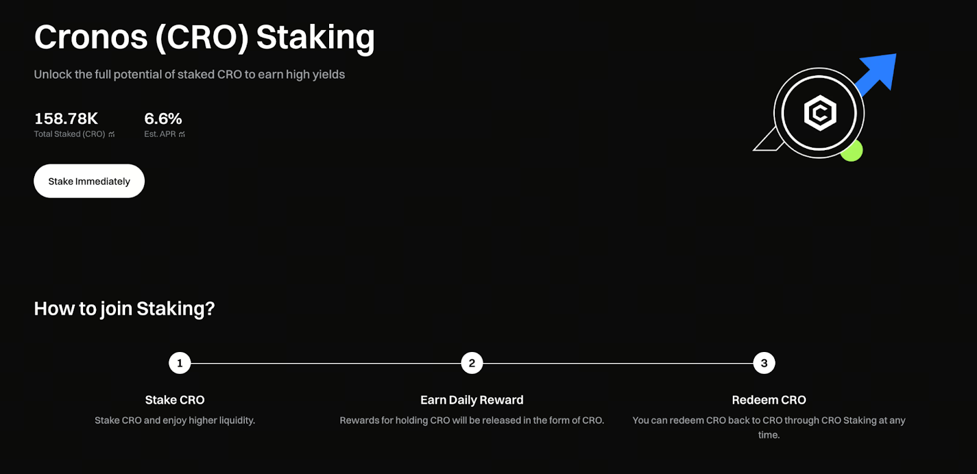Select the step 2 circle marker

tap(472, 363)
